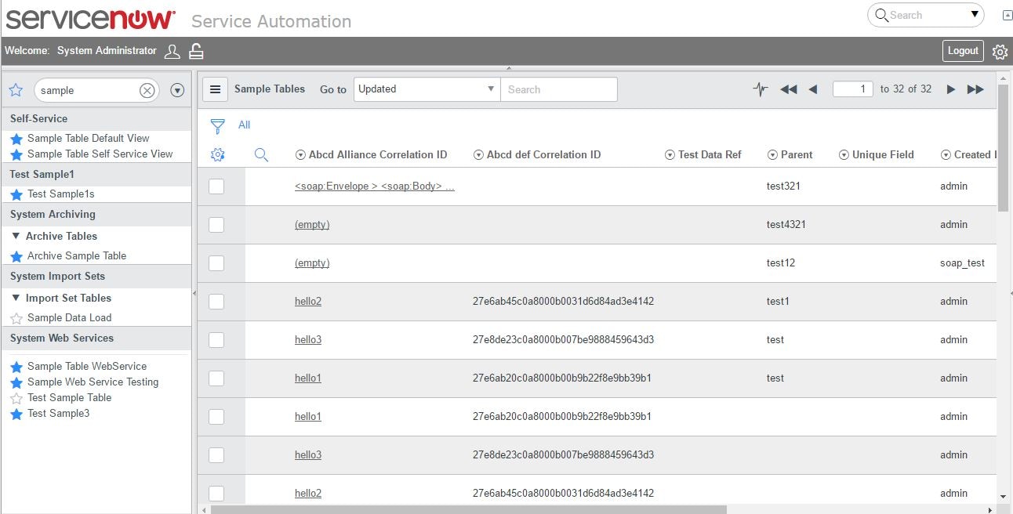
Task: Open list personalization gear icon
Action: click(218, 155)
